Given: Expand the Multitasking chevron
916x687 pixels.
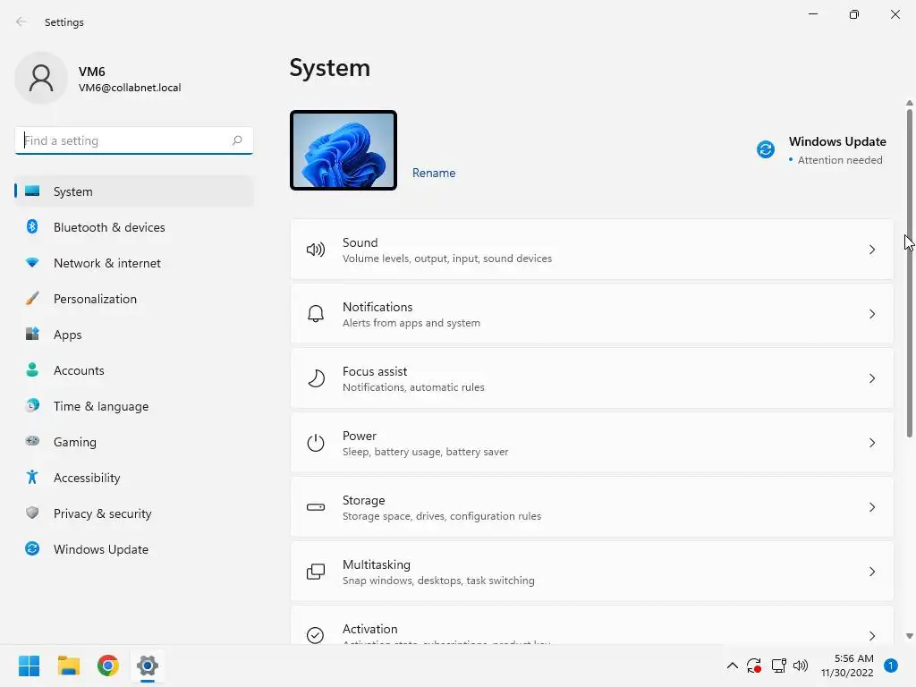Looking at the screenshot, I should coord(871,572).
